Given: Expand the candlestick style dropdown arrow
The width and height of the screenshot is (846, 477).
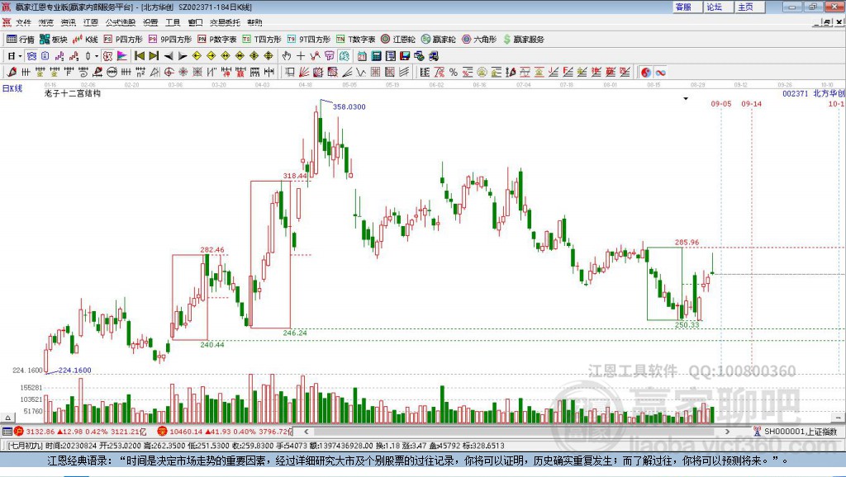Looking at the screenshot, I should 97,56.
